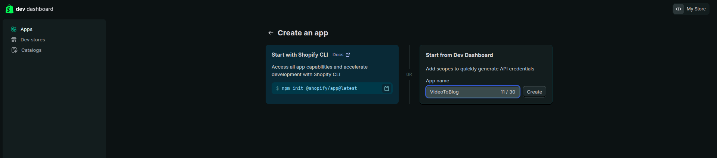Screen dimensions: 717x158
Task: Click the code icon beside My Store
Action: pos(679,9)
